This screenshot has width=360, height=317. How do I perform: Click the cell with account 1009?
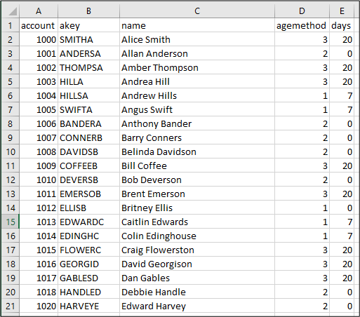coord(39,166)
